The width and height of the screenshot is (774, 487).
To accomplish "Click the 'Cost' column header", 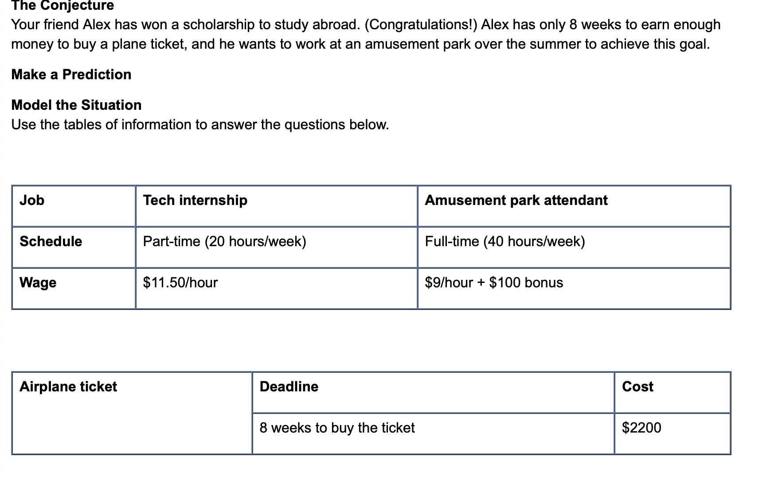I will click(x=672, y=392).
